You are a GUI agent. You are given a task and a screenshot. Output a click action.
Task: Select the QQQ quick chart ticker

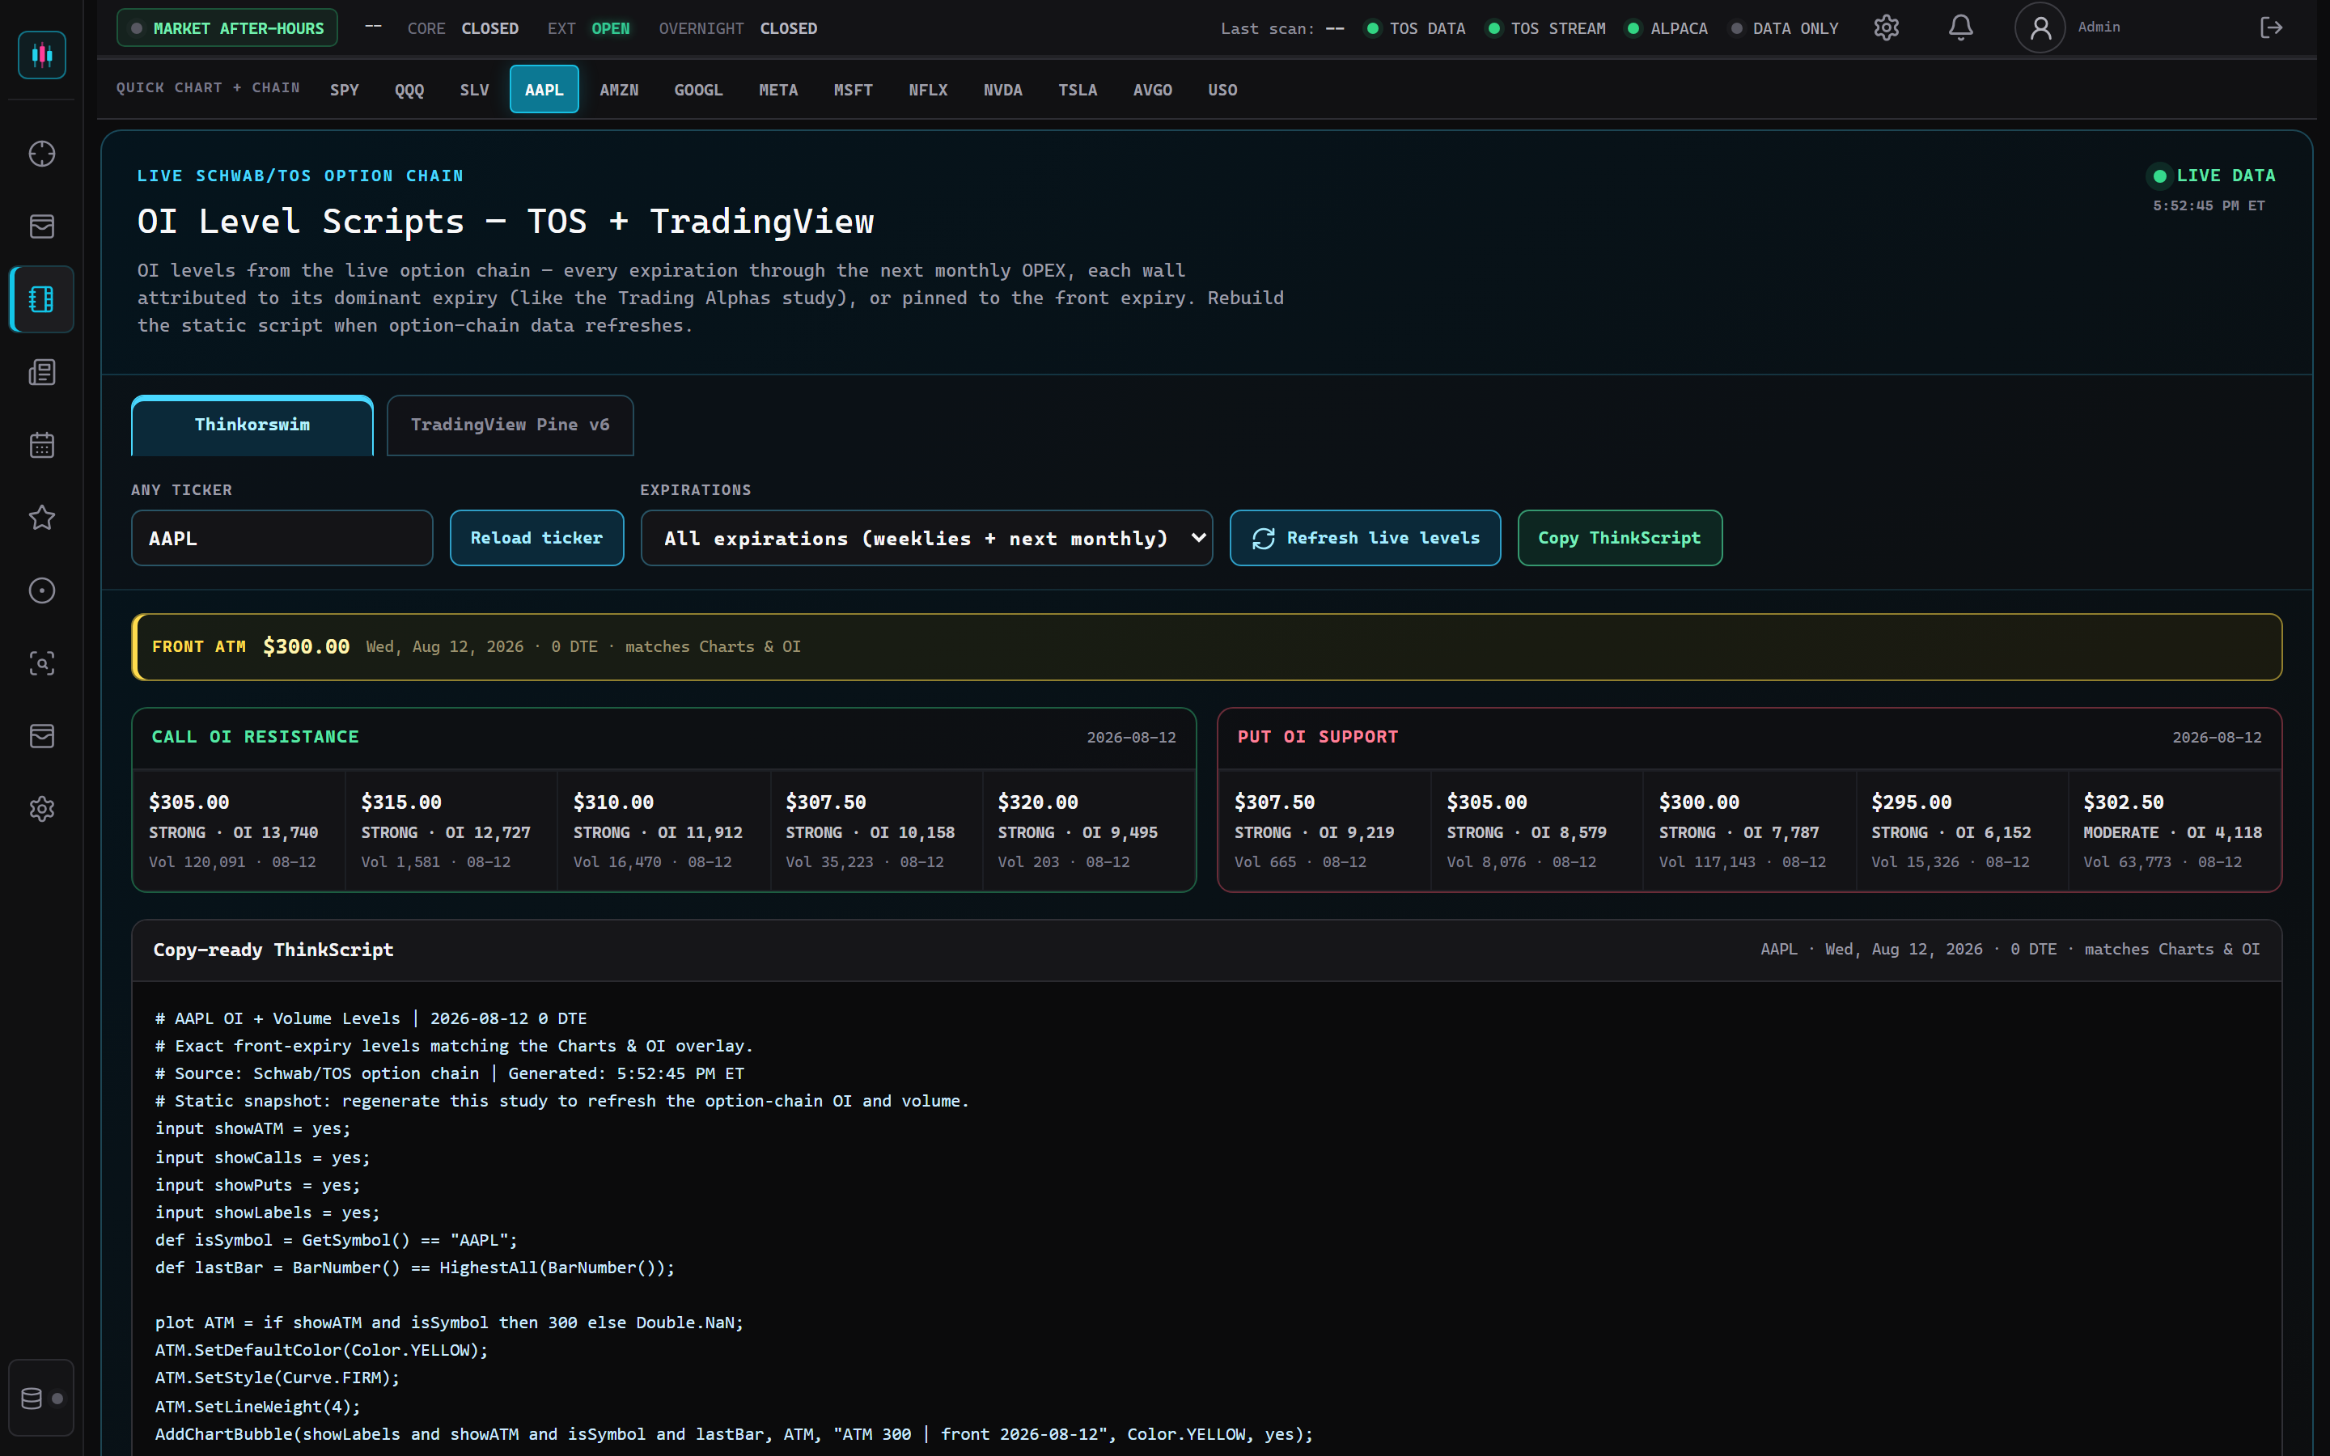pyautogui.click(x=409, y=90)
